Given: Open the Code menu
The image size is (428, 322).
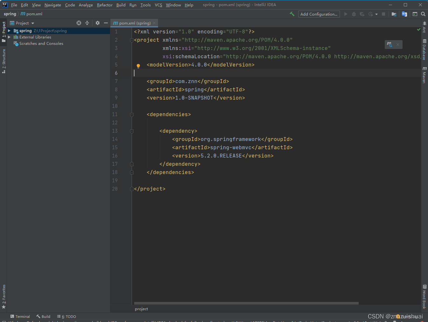Looking at the screenshot, I should [70, 5].
